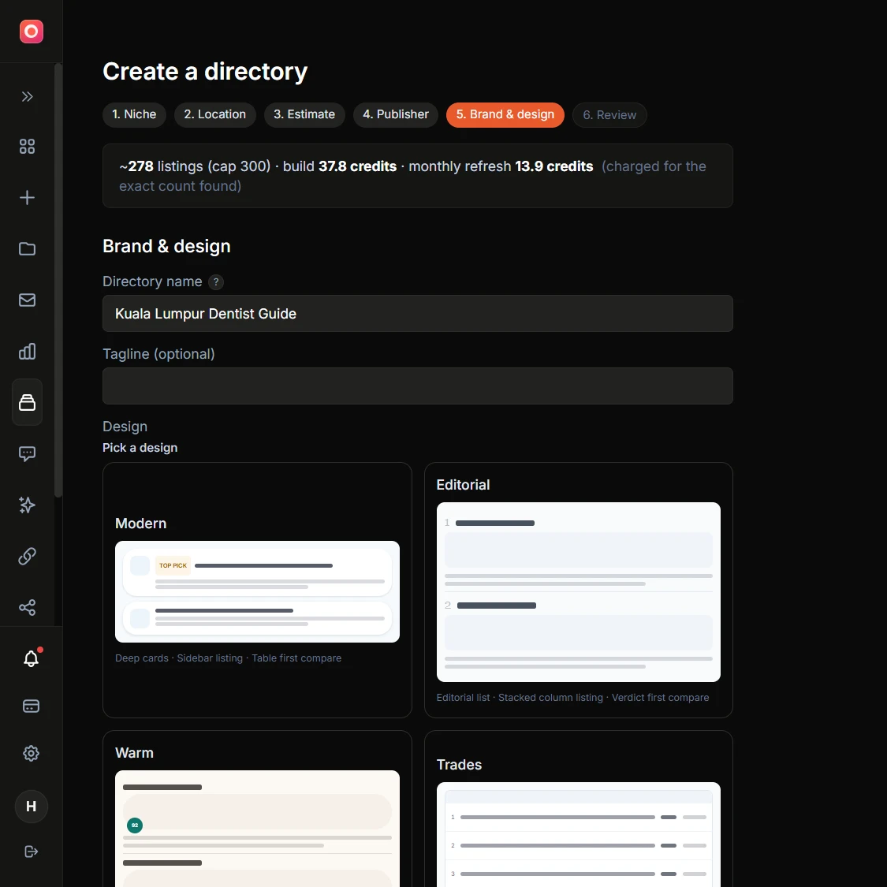Screen dimensions: 887x887
Task: Choose the Trades design card
Action: tap(579, 809)
